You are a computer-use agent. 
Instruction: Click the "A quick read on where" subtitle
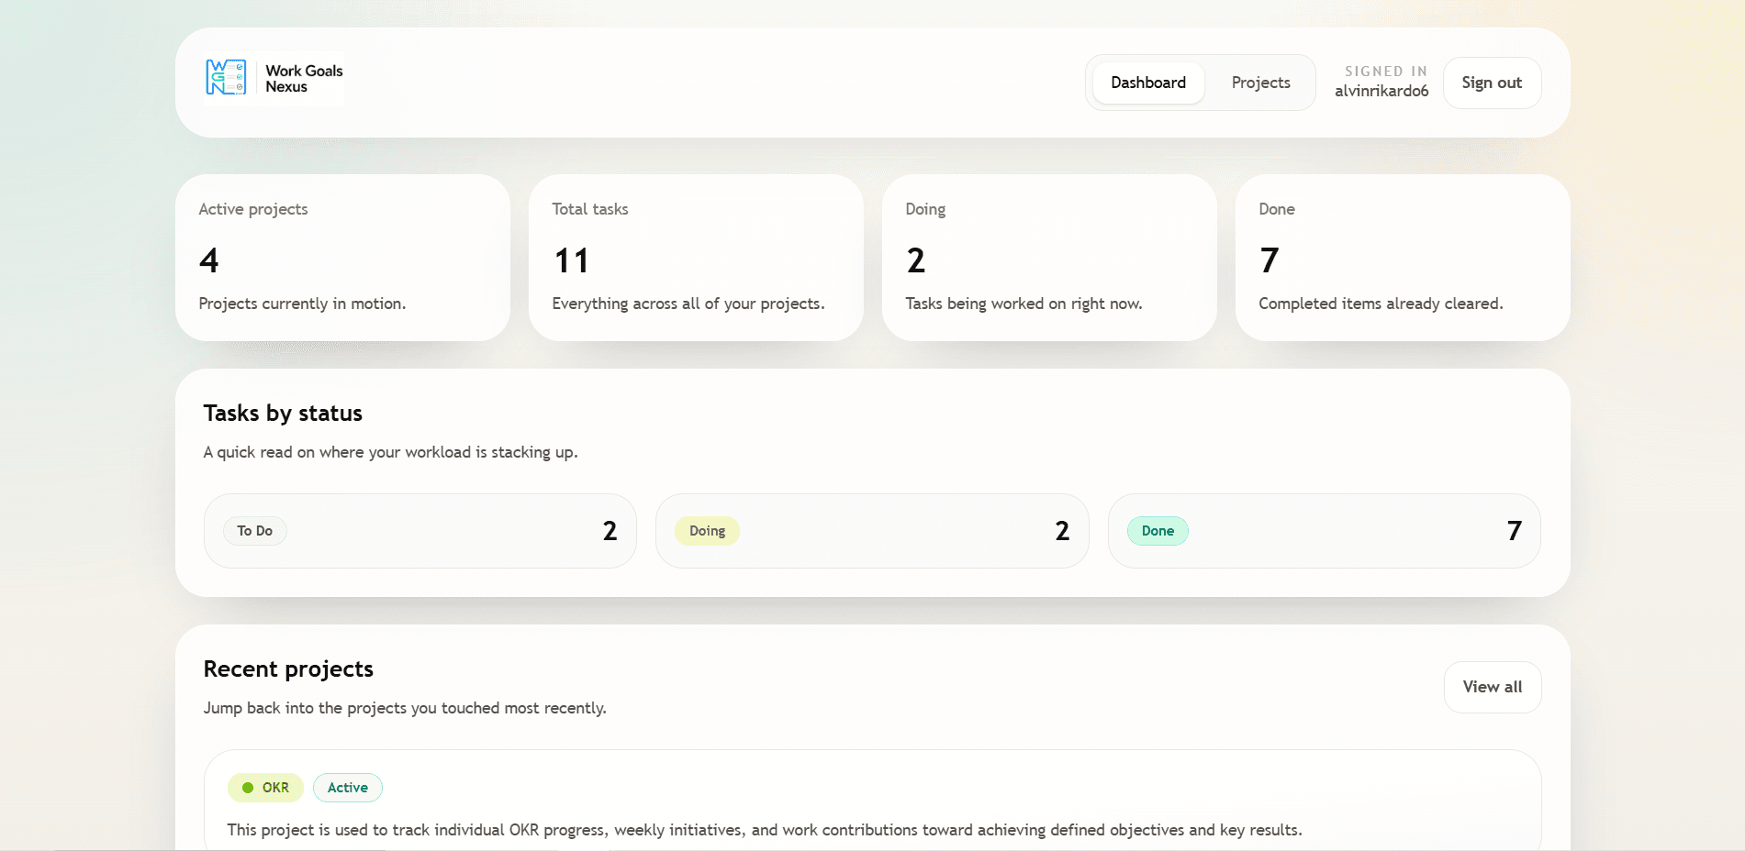(x=390, y=452)
